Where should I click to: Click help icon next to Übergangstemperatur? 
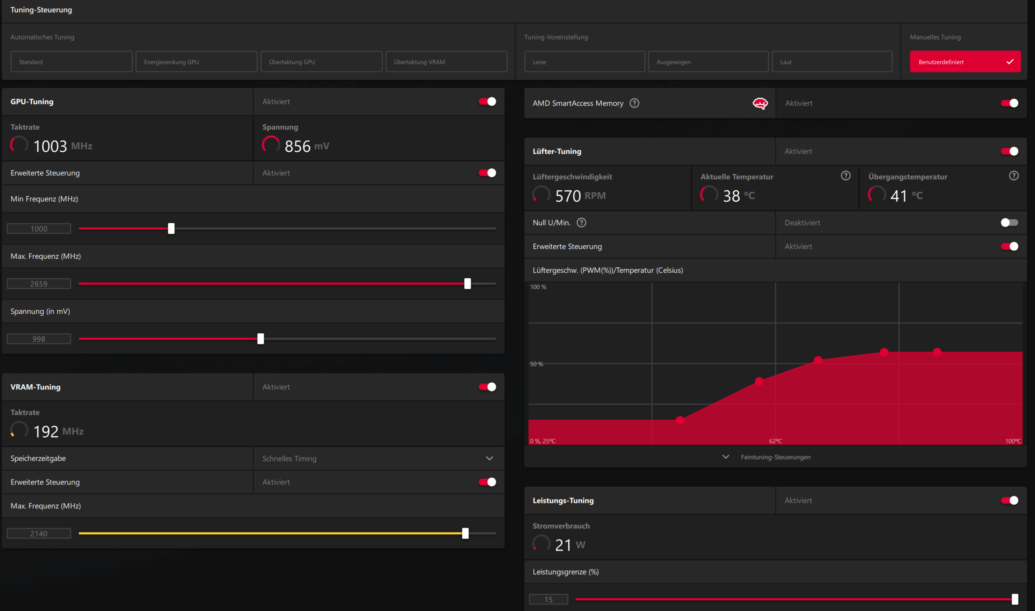pos(1014,176)
